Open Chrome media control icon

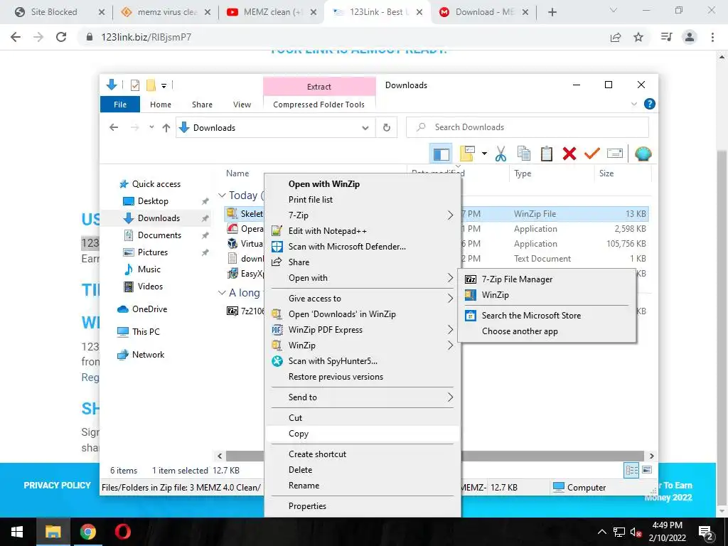[x=666, y=37]
